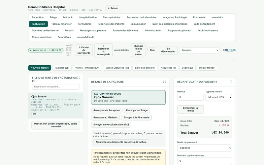
Task: Open the Mode de paiement dropdown
Action: click(x=204, y=148)
